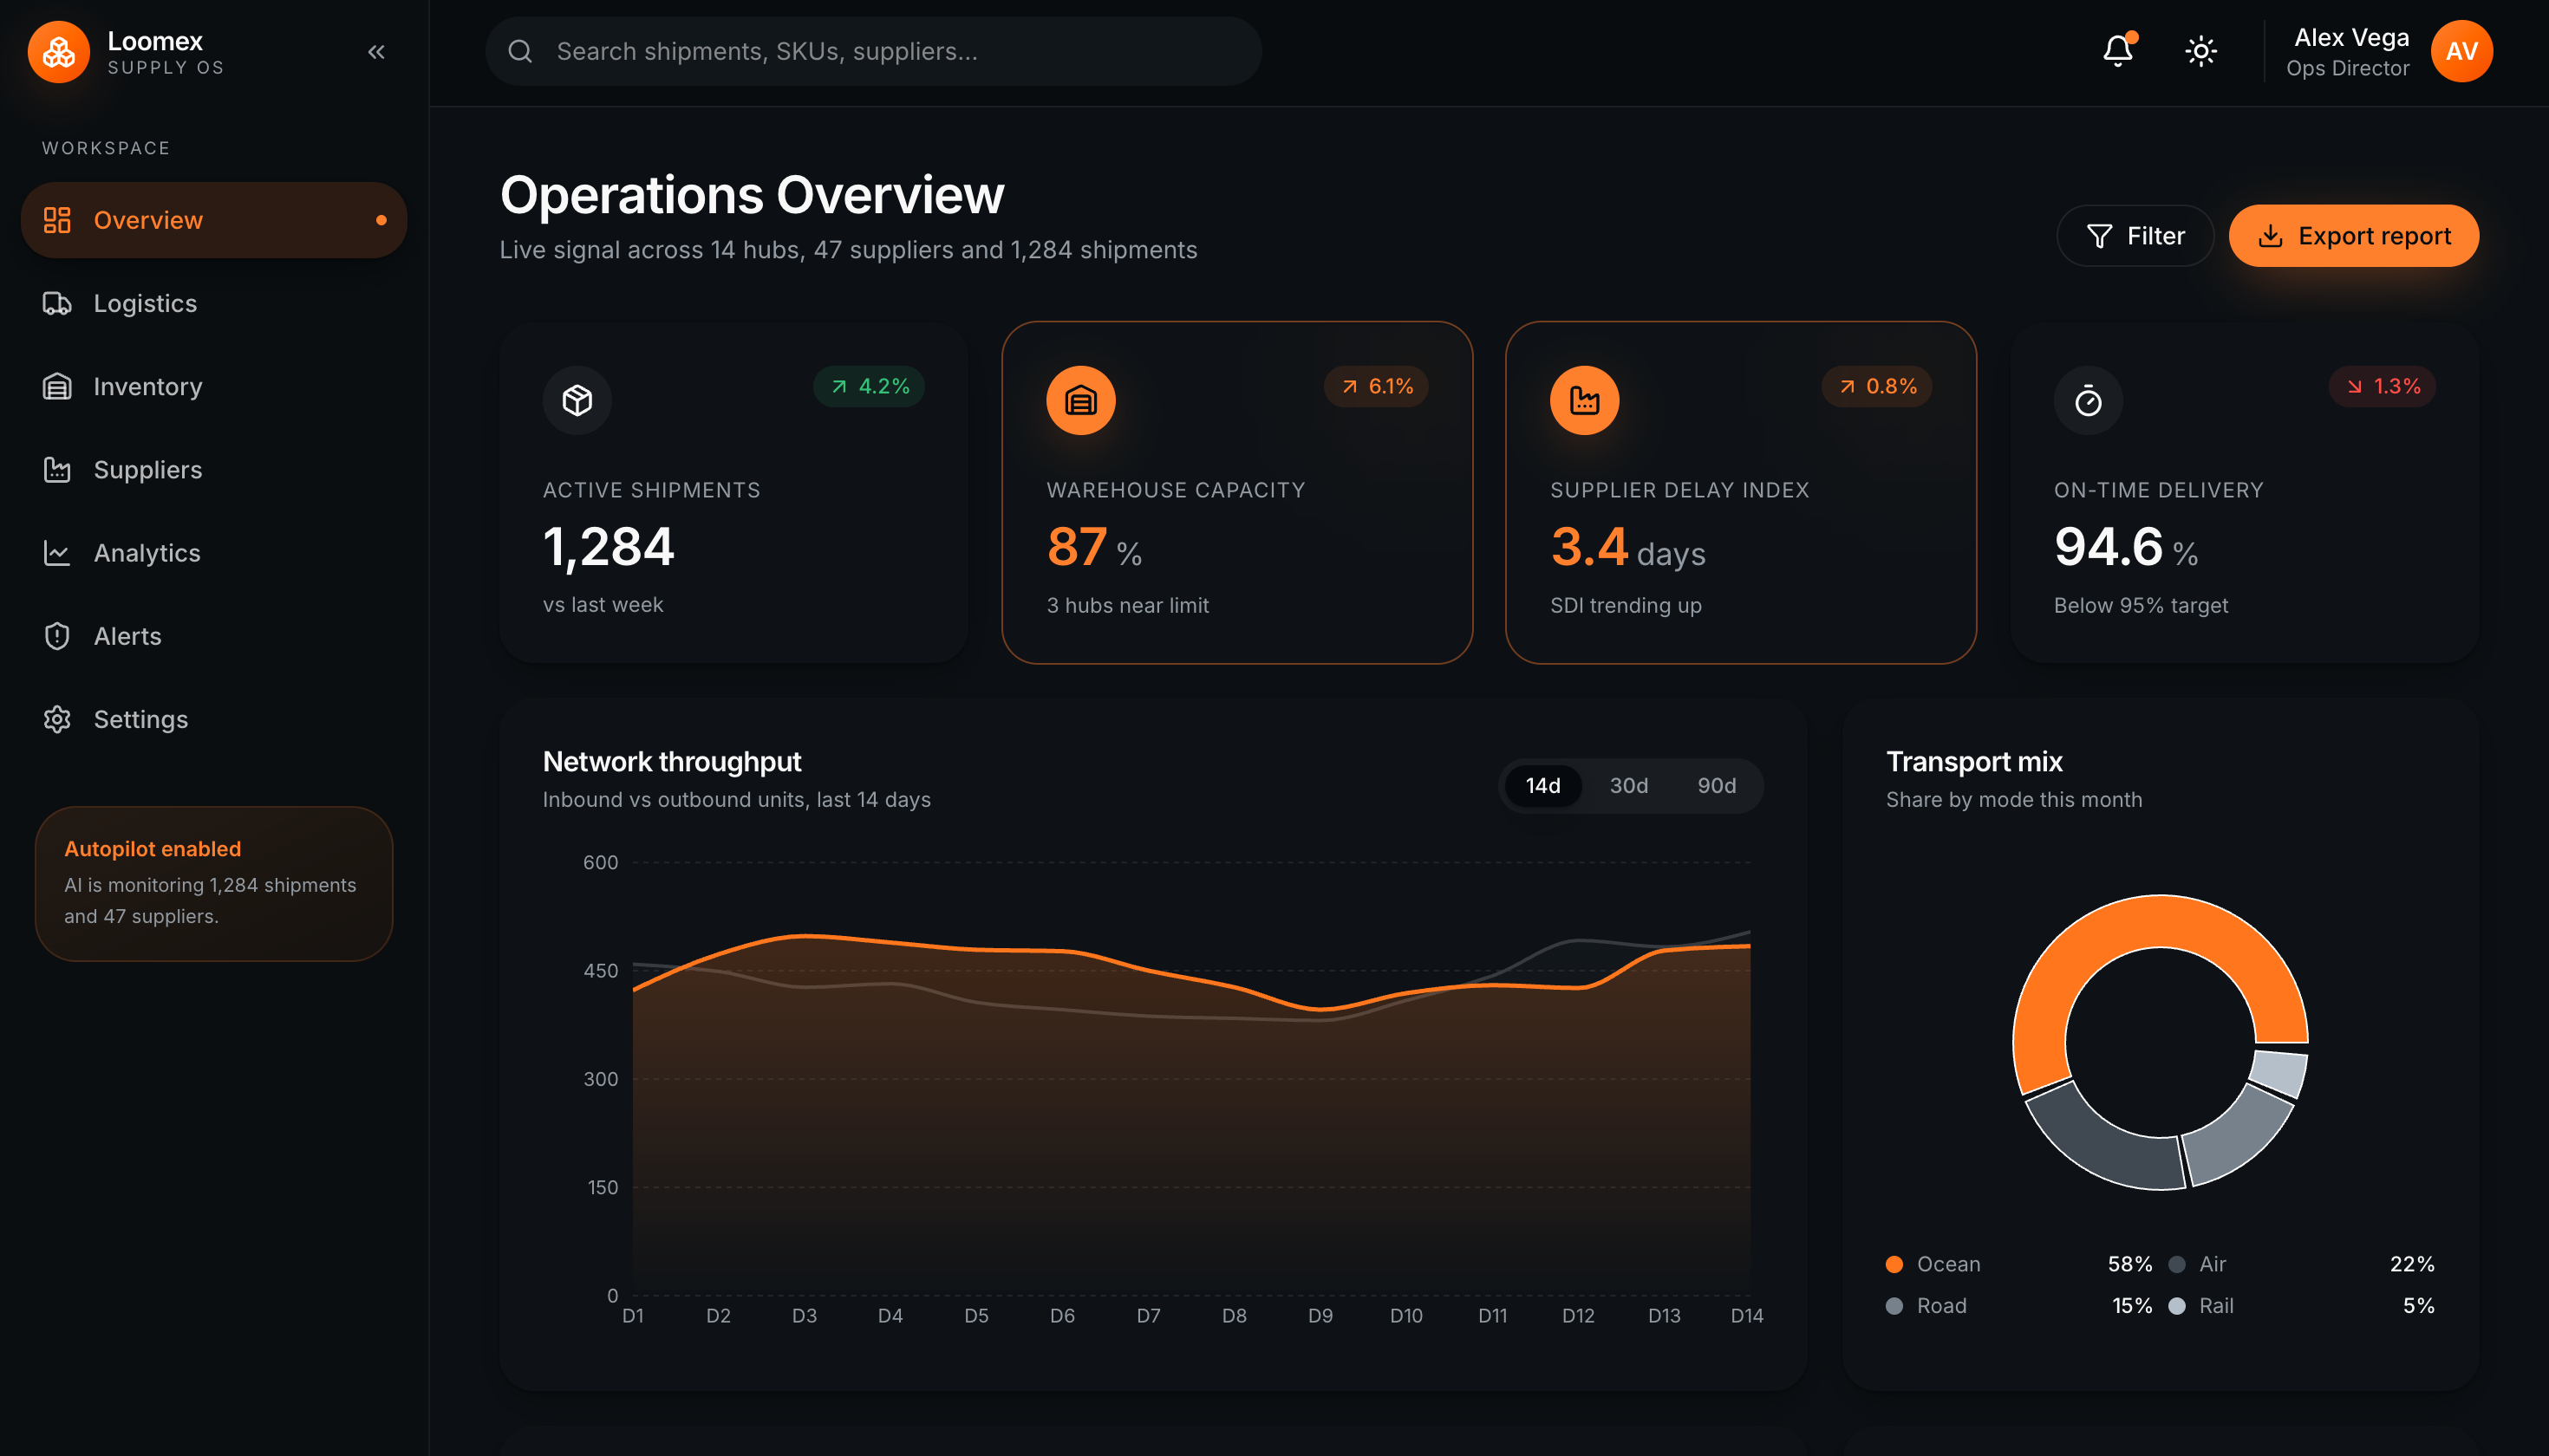Click the 4.2% trend badge
This screenshot has height=1456, width=2549.
click(870, 386)
